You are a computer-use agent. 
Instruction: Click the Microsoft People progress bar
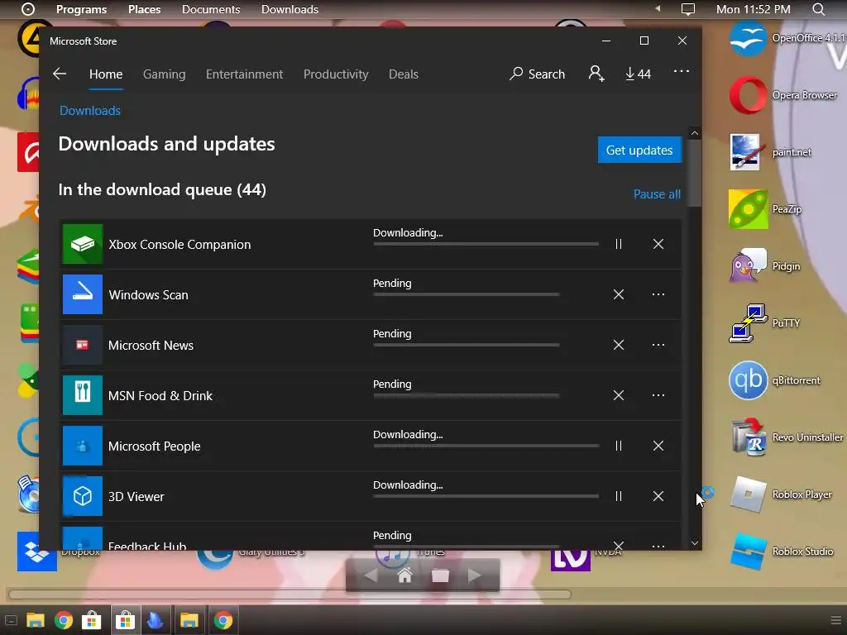coord(486,446)
